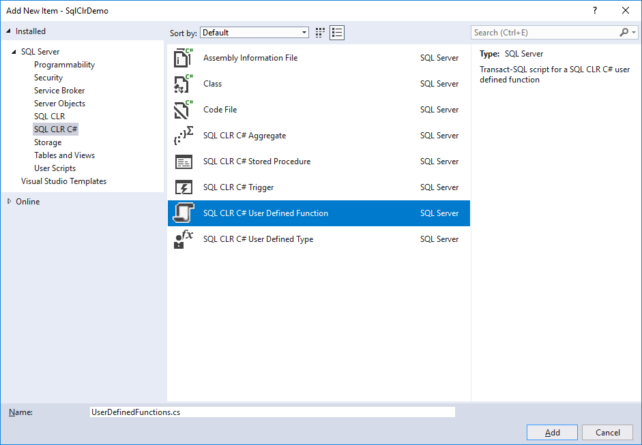
Task: Select User Scripts category
Action: coord(55,168)
